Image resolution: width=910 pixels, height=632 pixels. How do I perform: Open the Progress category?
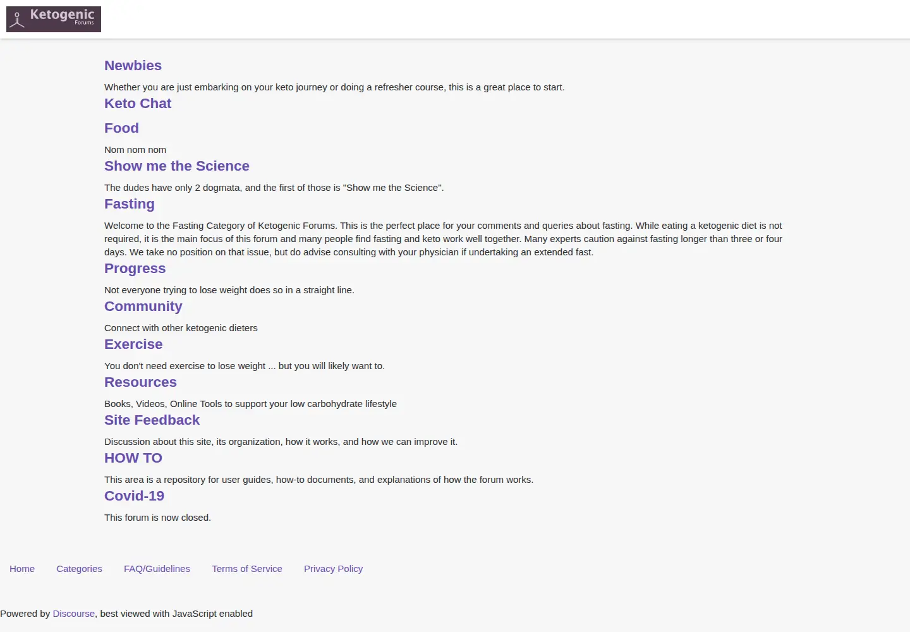pyautogui.click(x=135, y=269)
